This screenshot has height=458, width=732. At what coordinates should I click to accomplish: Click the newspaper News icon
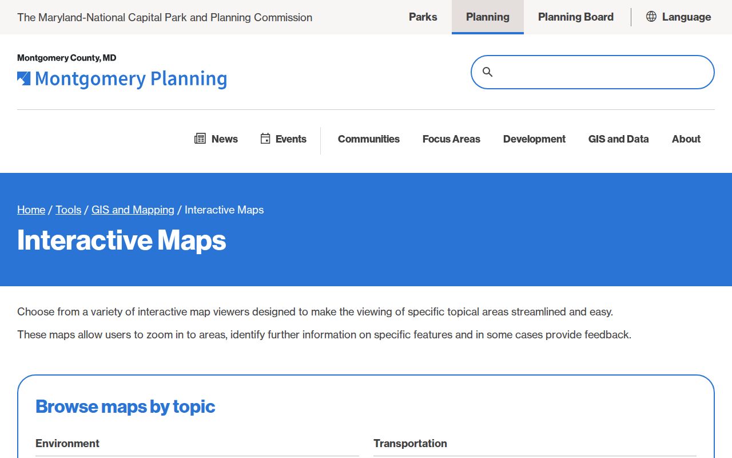click(x=200, y=139)
